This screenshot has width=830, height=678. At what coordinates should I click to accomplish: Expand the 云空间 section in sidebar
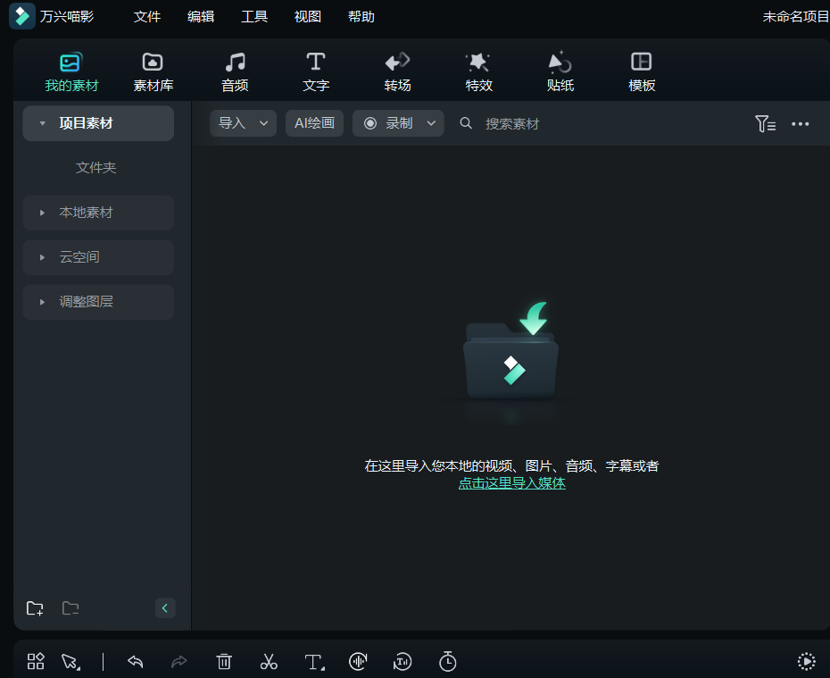click(x=42, y=257)
